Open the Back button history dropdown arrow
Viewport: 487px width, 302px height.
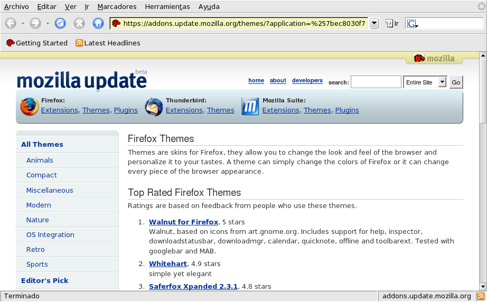[x=23, y=23]
